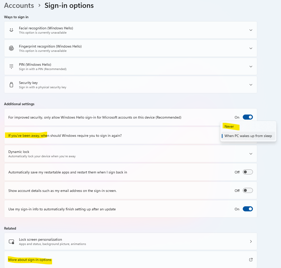
Task: Expand the PIN (Windows Hello) chevron
Action: pos(251,66)
